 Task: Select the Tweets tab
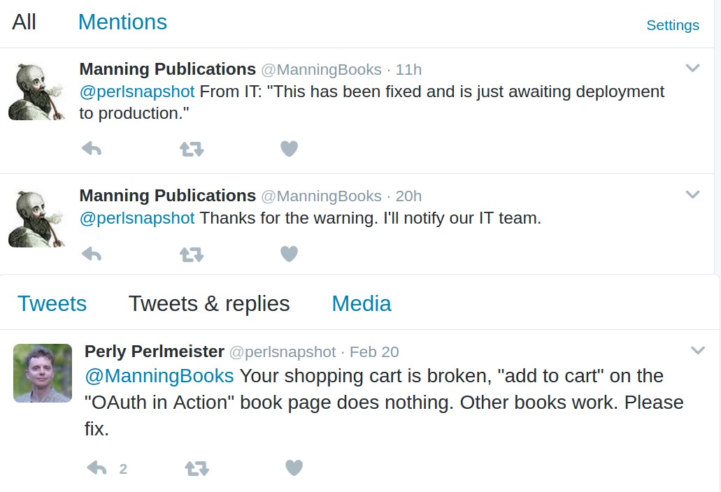point(52,303)
